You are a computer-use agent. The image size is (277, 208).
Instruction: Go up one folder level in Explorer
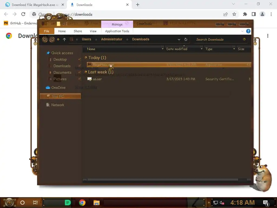pos(64,40)
